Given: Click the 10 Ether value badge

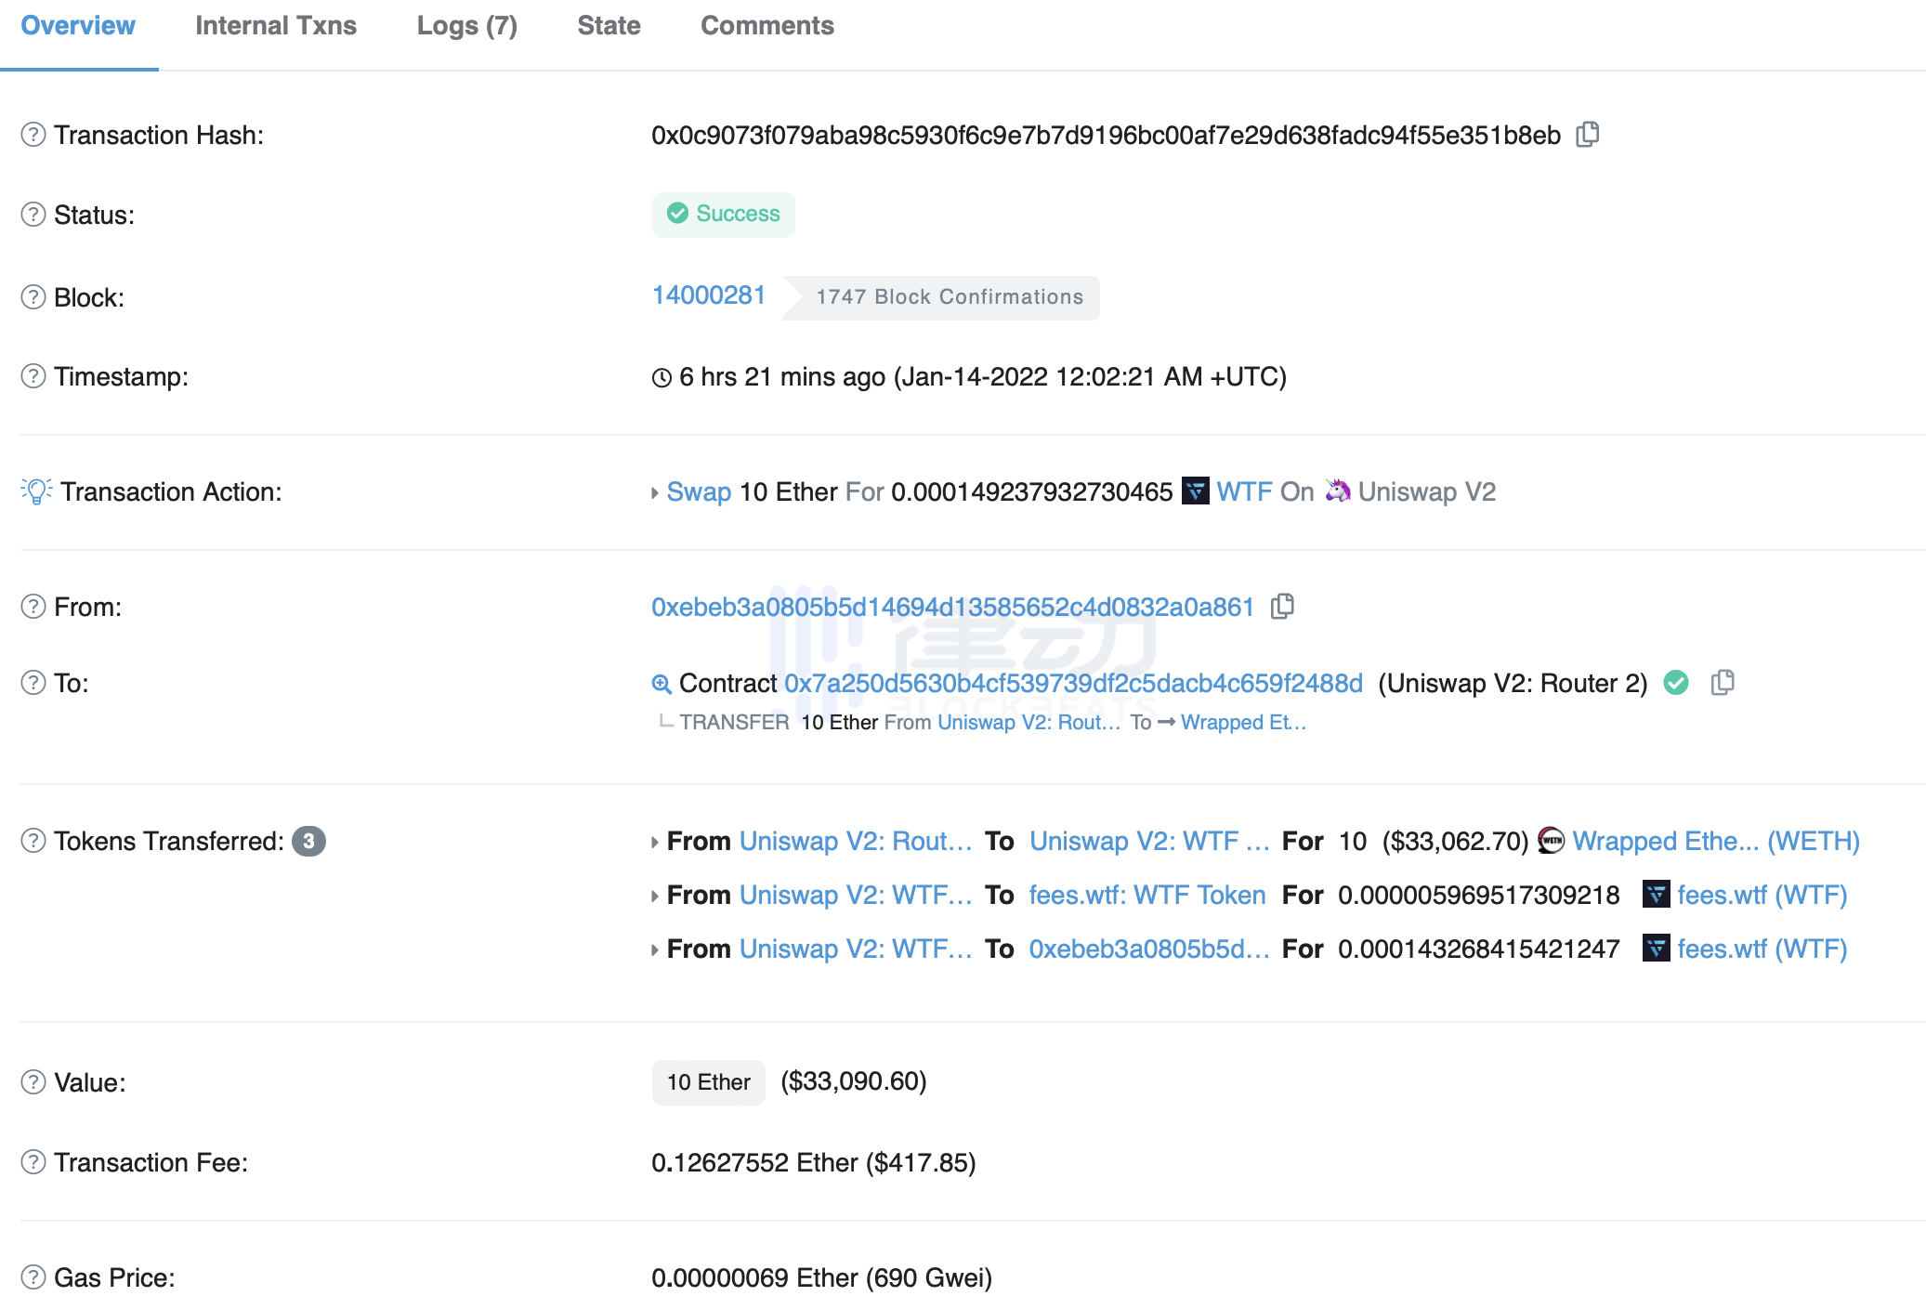Looking at the screenshot, I should pyautogui.click(x=708, y=1082).
